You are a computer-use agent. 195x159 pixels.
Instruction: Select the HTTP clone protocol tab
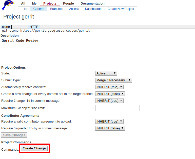tap(34, 27)
